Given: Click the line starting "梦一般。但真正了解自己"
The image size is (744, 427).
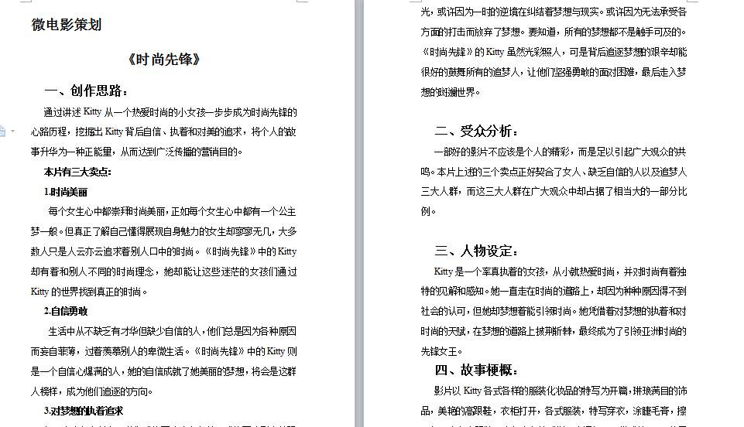Looking at the screenshot, I should click(x=163, y=232).
